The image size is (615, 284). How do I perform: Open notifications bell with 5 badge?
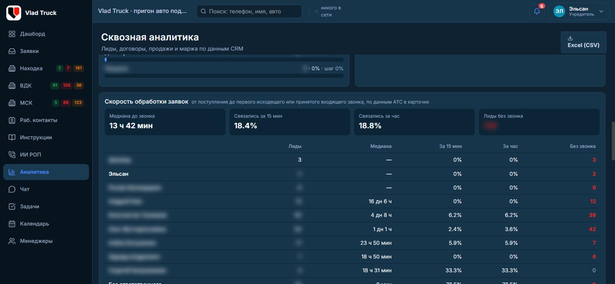pyautogui.click(x=537, y=11)
